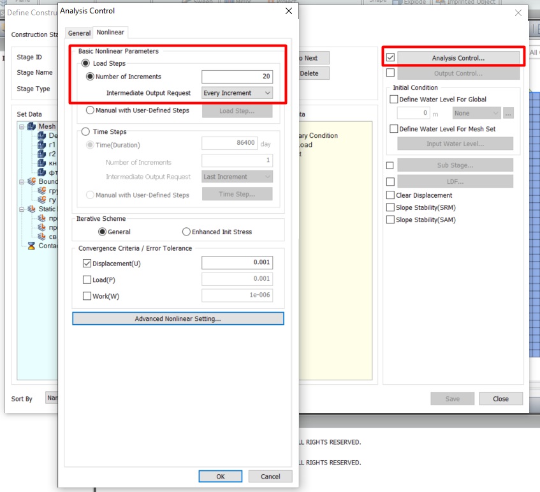Image resolution: width=540 pixels, height=492 pixels.
Task: Open Advanced Nonlinear Setting
Action: pyautogui.click(x=178, y=318)
